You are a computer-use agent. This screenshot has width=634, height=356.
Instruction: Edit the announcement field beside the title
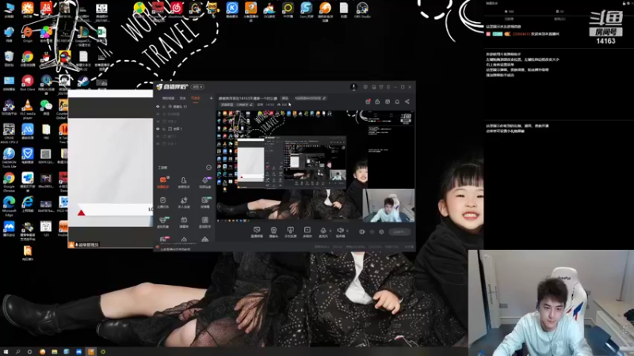pyautogui.click(x=310, y=98)
